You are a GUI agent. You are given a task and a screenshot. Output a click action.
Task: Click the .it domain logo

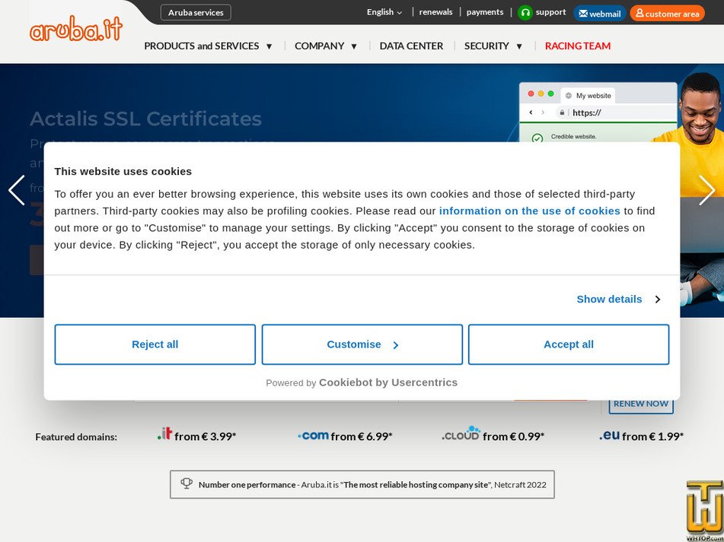point(164,434)
